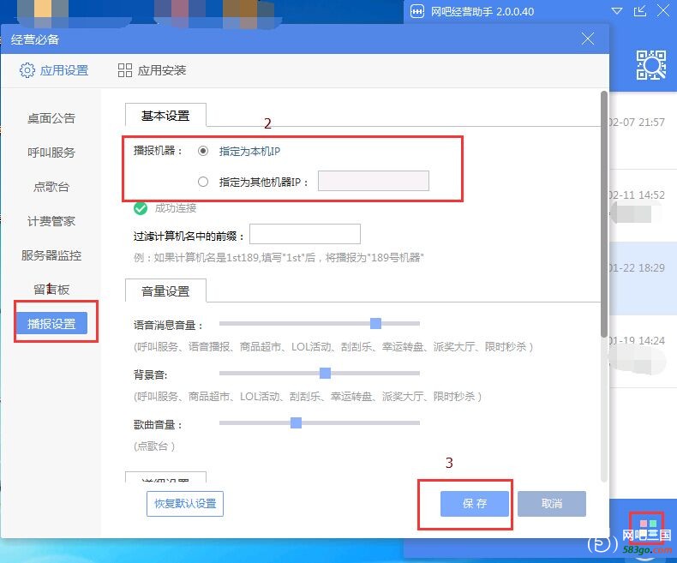Viewport: 677px width, 563px height.
Task: Adjust the 背景音 slider handle
Action: pos(325,373)
